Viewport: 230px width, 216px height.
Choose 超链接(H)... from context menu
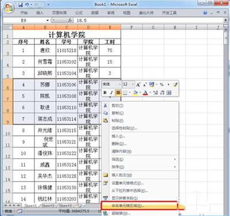coord(140,213)
